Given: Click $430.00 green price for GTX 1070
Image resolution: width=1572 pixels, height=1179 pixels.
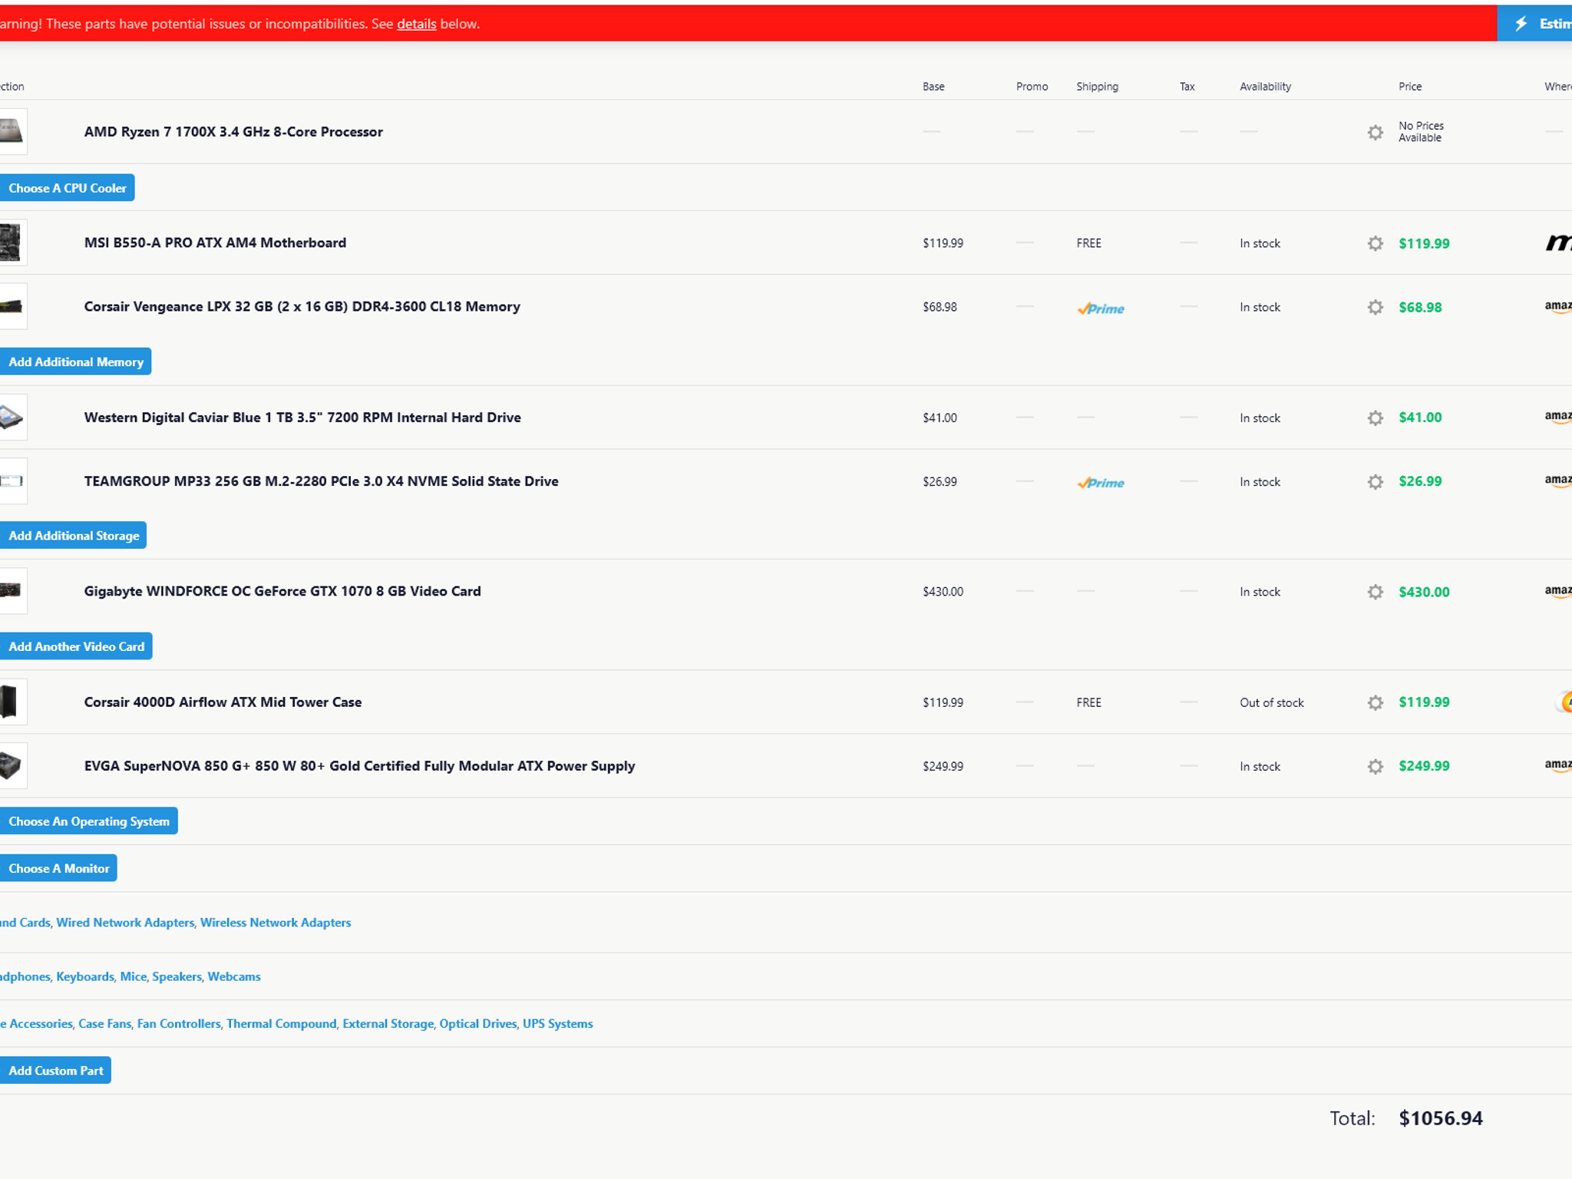Looking at the screenshot, I should pyautogui.click(x=1424, y=592).
